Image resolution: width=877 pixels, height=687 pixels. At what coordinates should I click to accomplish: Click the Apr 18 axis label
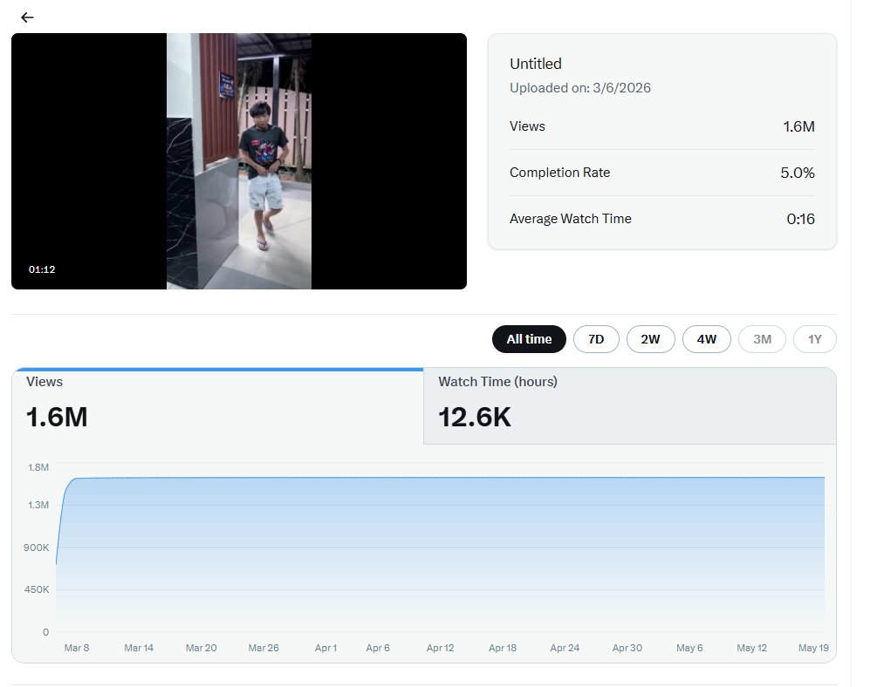(503, 648)
